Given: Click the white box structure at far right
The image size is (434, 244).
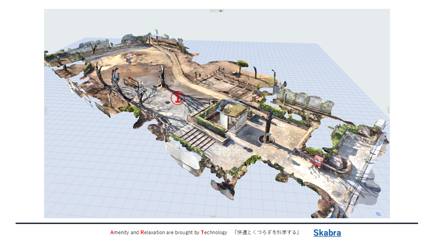Looking at the screenshot, I should pyautogui.click(x=380, y=124).
